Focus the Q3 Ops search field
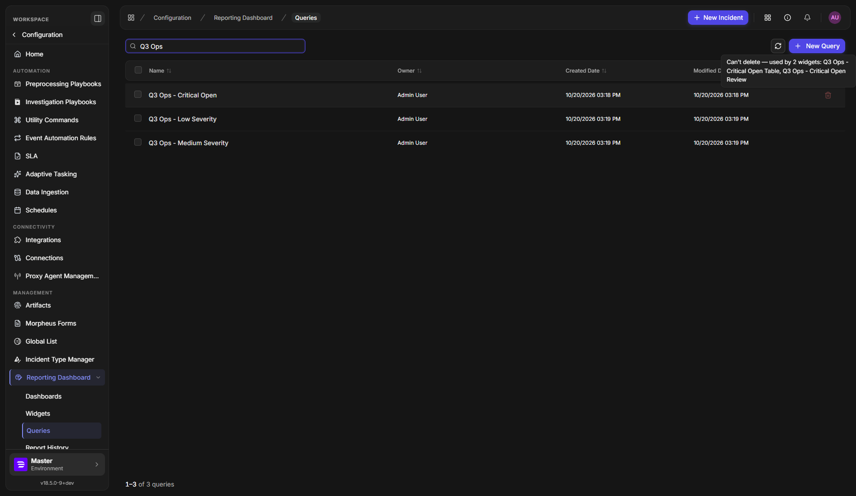 tap(215, 46)
